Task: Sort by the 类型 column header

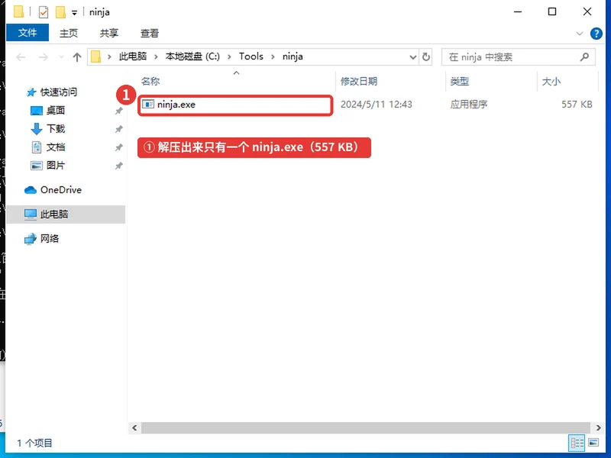Action: coord(460,81)
